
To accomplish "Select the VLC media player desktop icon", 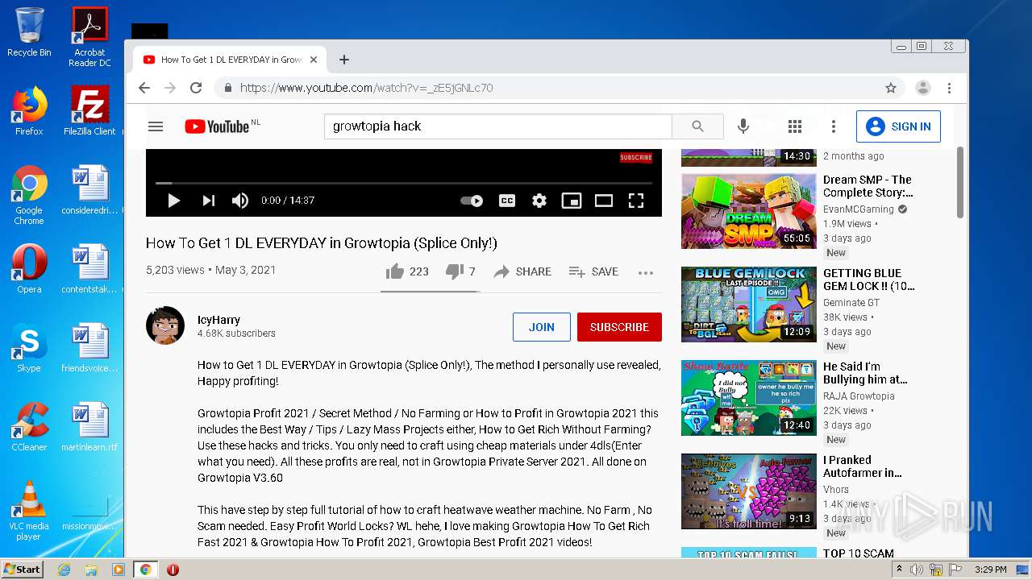I will 29,511.
